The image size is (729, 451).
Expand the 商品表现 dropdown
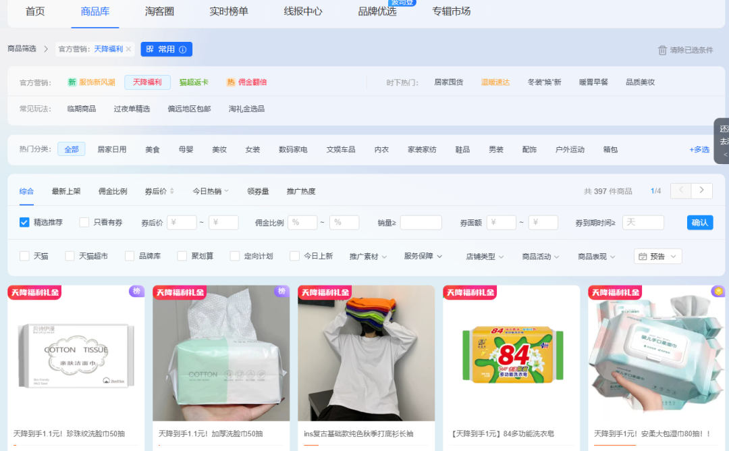pyautogui.click(x=597, y=256)
